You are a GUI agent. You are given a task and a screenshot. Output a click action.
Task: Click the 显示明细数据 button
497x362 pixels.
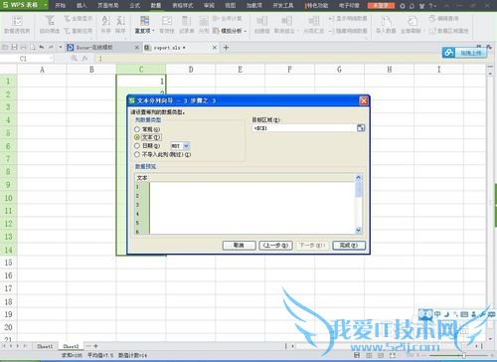pyautogui.click(x=348, y=19)
